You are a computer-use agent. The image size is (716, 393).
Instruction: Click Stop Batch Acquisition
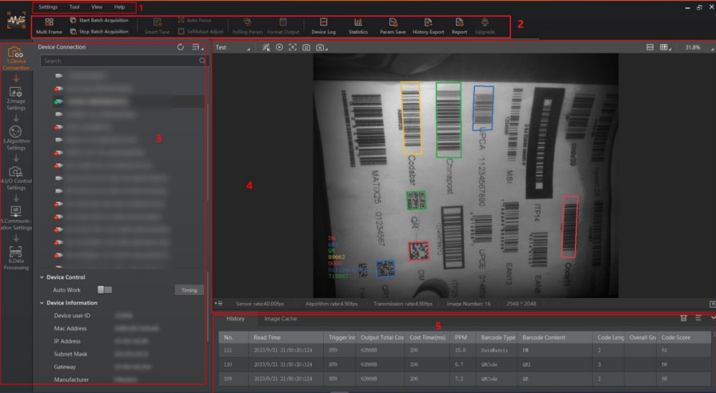[x=99, y=32]
